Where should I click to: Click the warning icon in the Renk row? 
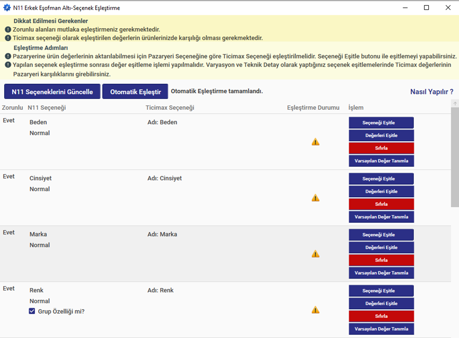pyautogui.click(x=315, y=310)
